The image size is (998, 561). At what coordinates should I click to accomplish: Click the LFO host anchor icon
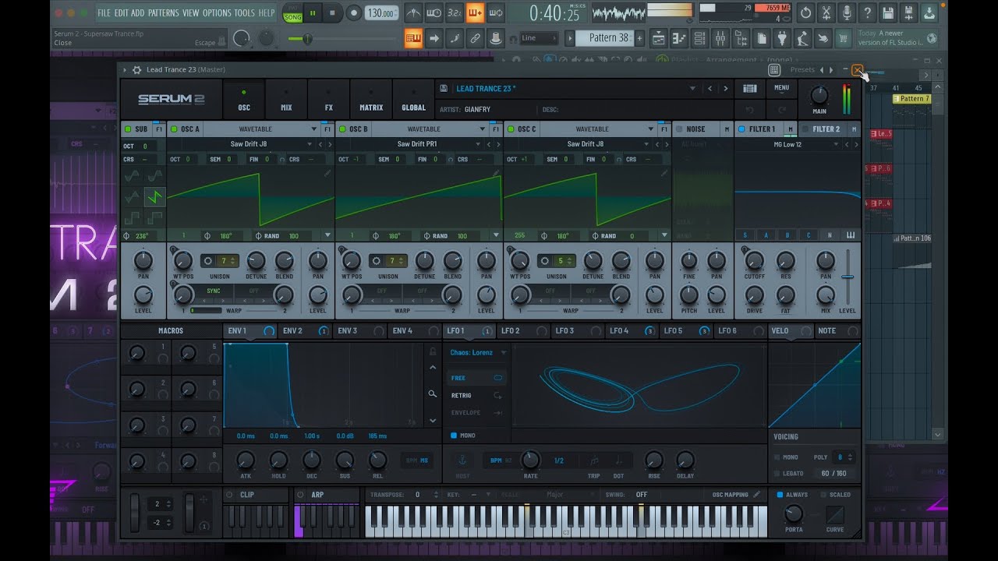(x=462, y=460)
